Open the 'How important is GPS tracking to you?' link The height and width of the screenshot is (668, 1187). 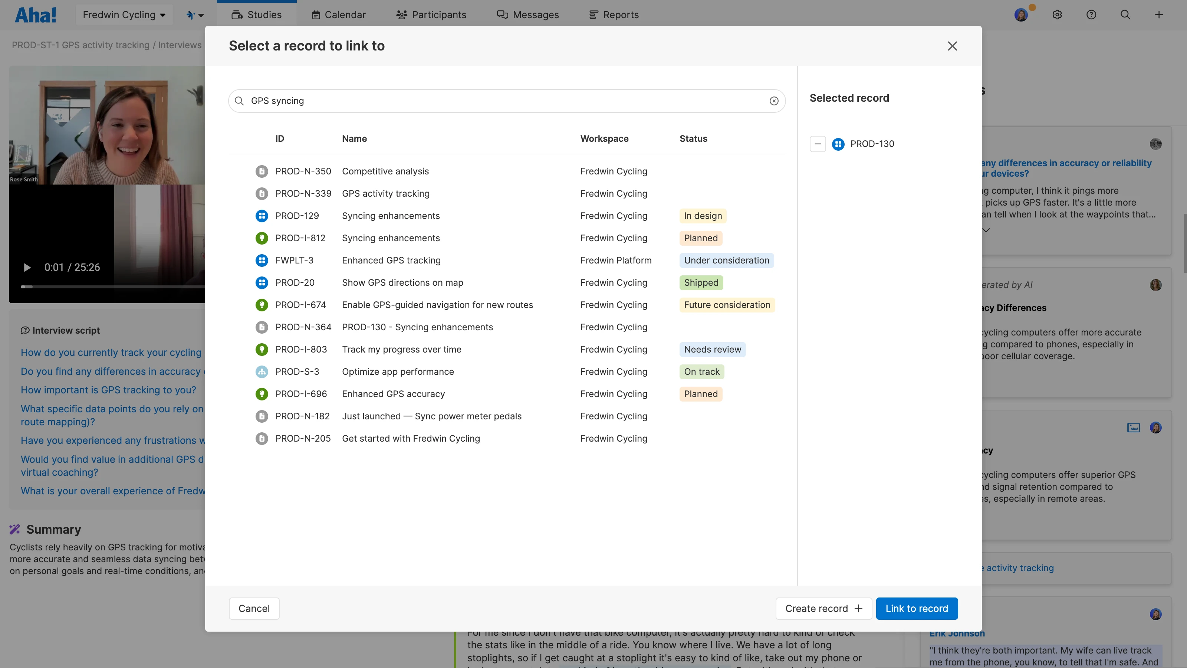coord(108,390)
